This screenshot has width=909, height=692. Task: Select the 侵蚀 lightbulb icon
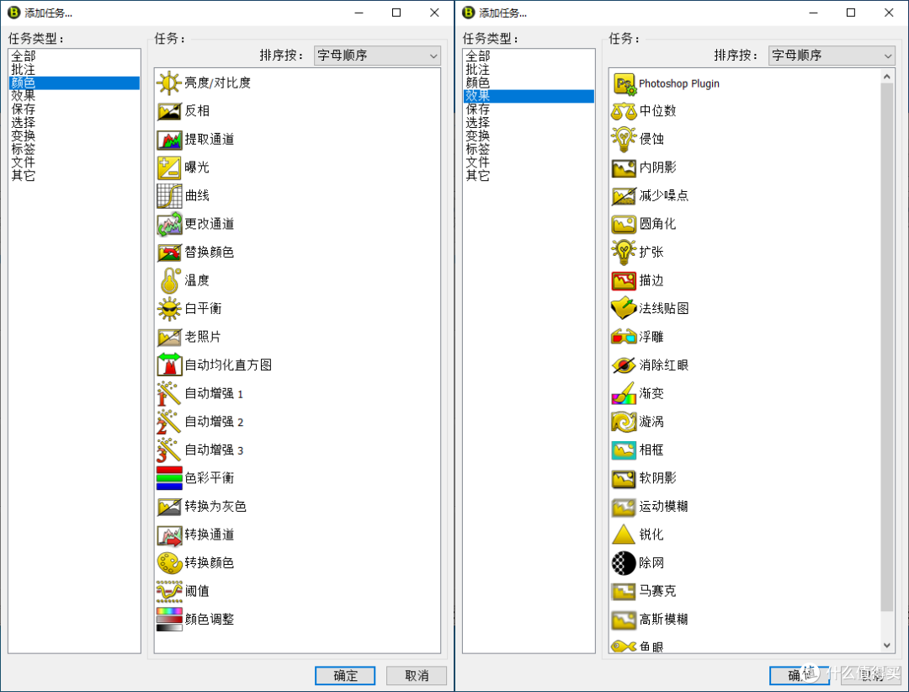[x=624, y=139]
